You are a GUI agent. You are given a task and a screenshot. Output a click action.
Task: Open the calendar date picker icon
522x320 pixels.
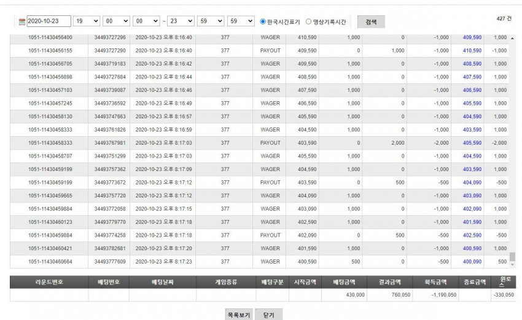(22, 21)
